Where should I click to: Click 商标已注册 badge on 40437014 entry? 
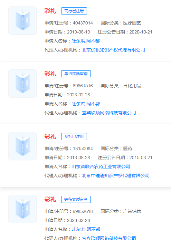click(x=74, y=11)
